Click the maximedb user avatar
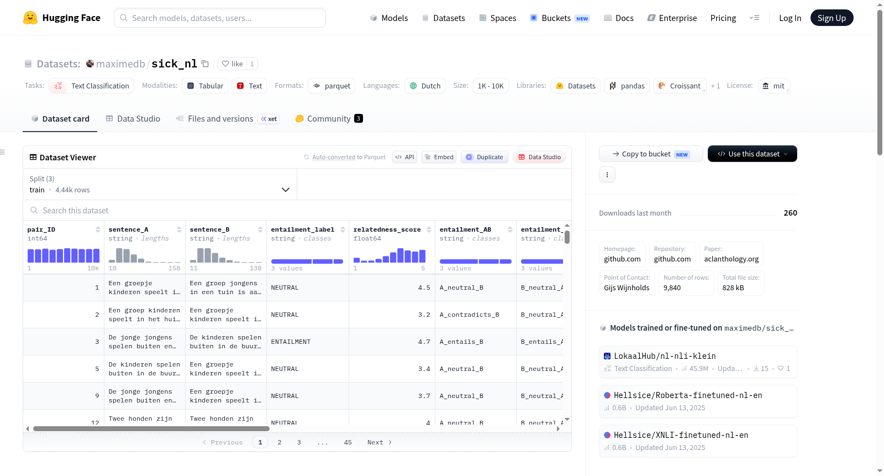 click(90, 64)
